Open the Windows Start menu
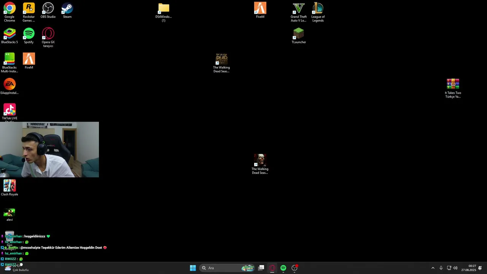 click(193, 268)
